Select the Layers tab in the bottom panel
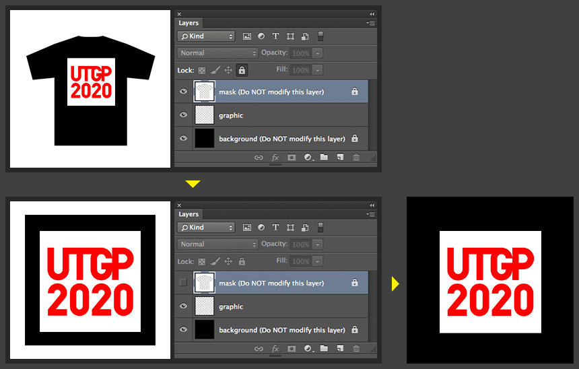The height and width of the screenshot is (369, 579). pos(189,214)
